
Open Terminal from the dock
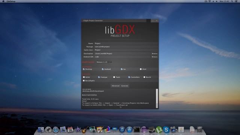(x=136, y=130)
